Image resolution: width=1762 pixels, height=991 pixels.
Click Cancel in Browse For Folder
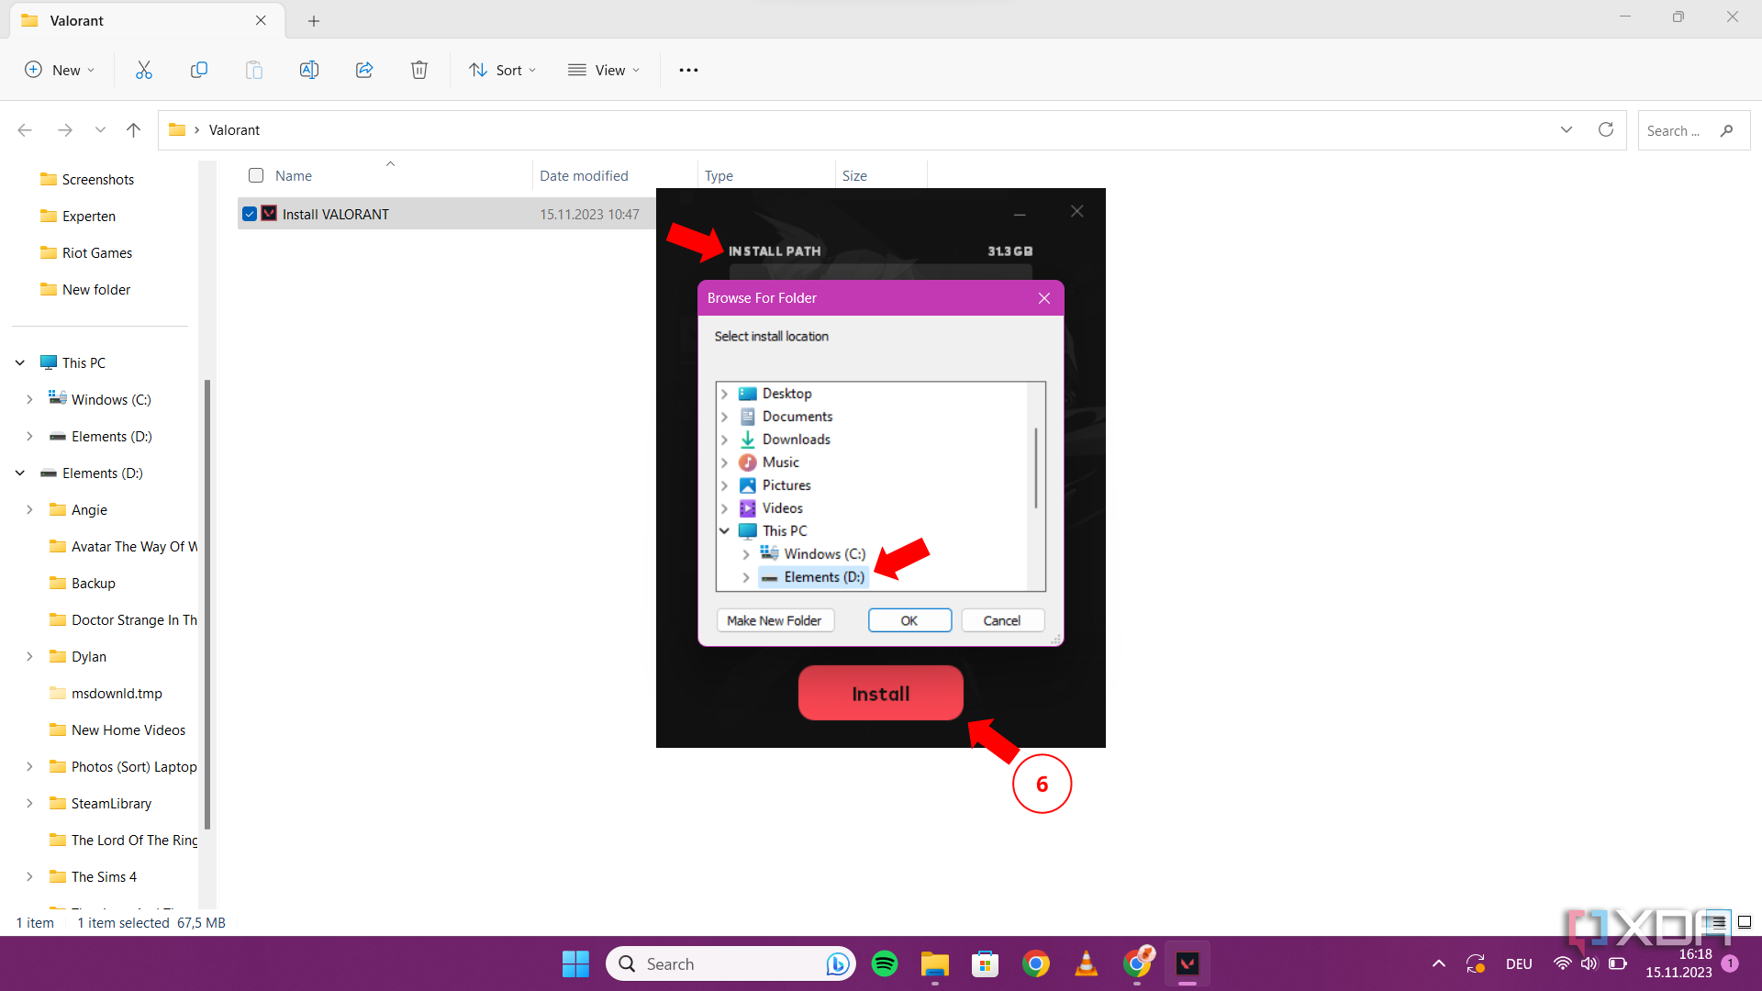pos(1002,620)
